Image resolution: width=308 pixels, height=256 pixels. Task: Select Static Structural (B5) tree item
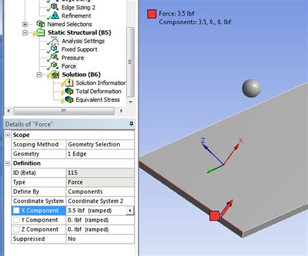[79, 32]
